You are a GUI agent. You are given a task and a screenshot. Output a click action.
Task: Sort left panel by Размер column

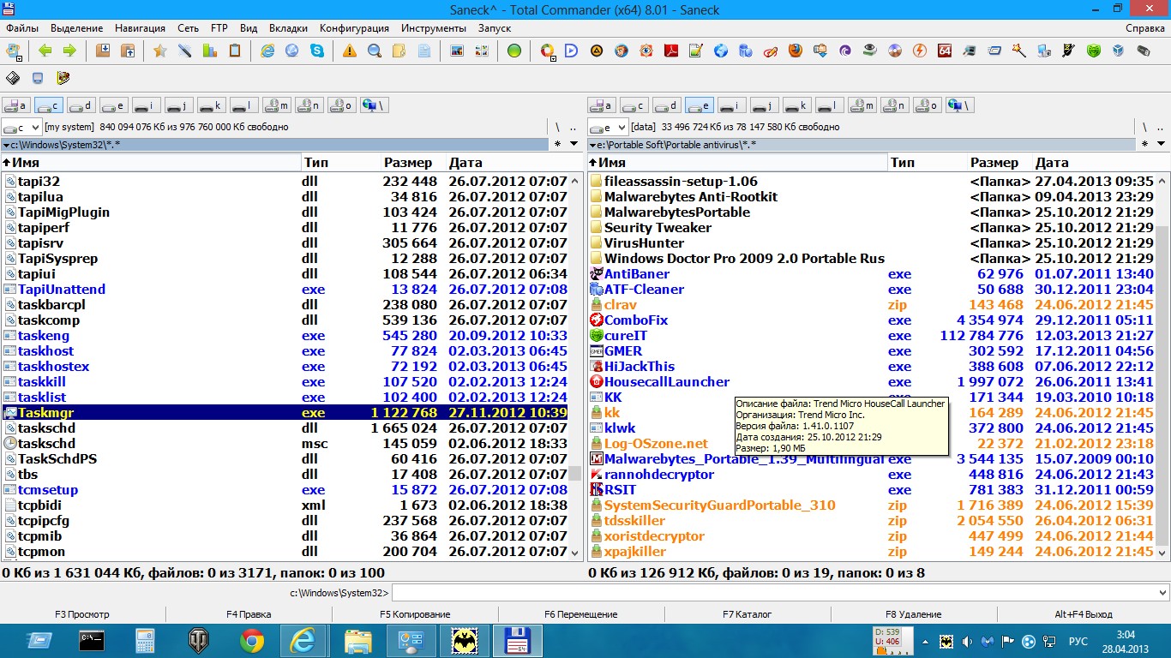412,162
